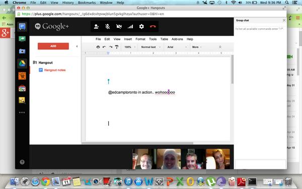Click @edcamptoronto text in the document
302x189 pixels.
122,92
